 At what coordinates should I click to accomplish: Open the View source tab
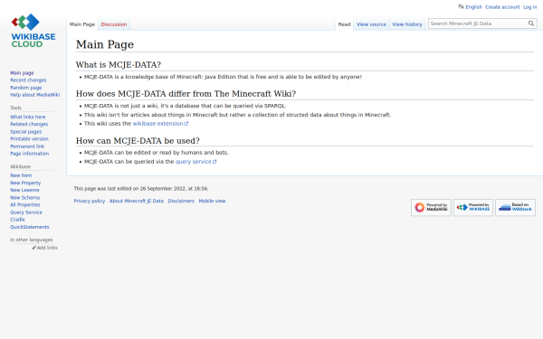tap(371, 24)
